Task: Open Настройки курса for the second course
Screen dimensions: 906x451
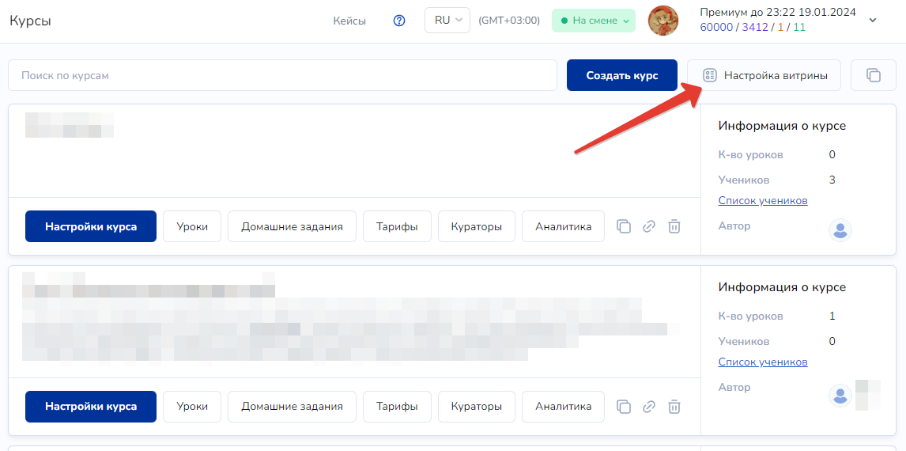Action: (x=91, y=407)
